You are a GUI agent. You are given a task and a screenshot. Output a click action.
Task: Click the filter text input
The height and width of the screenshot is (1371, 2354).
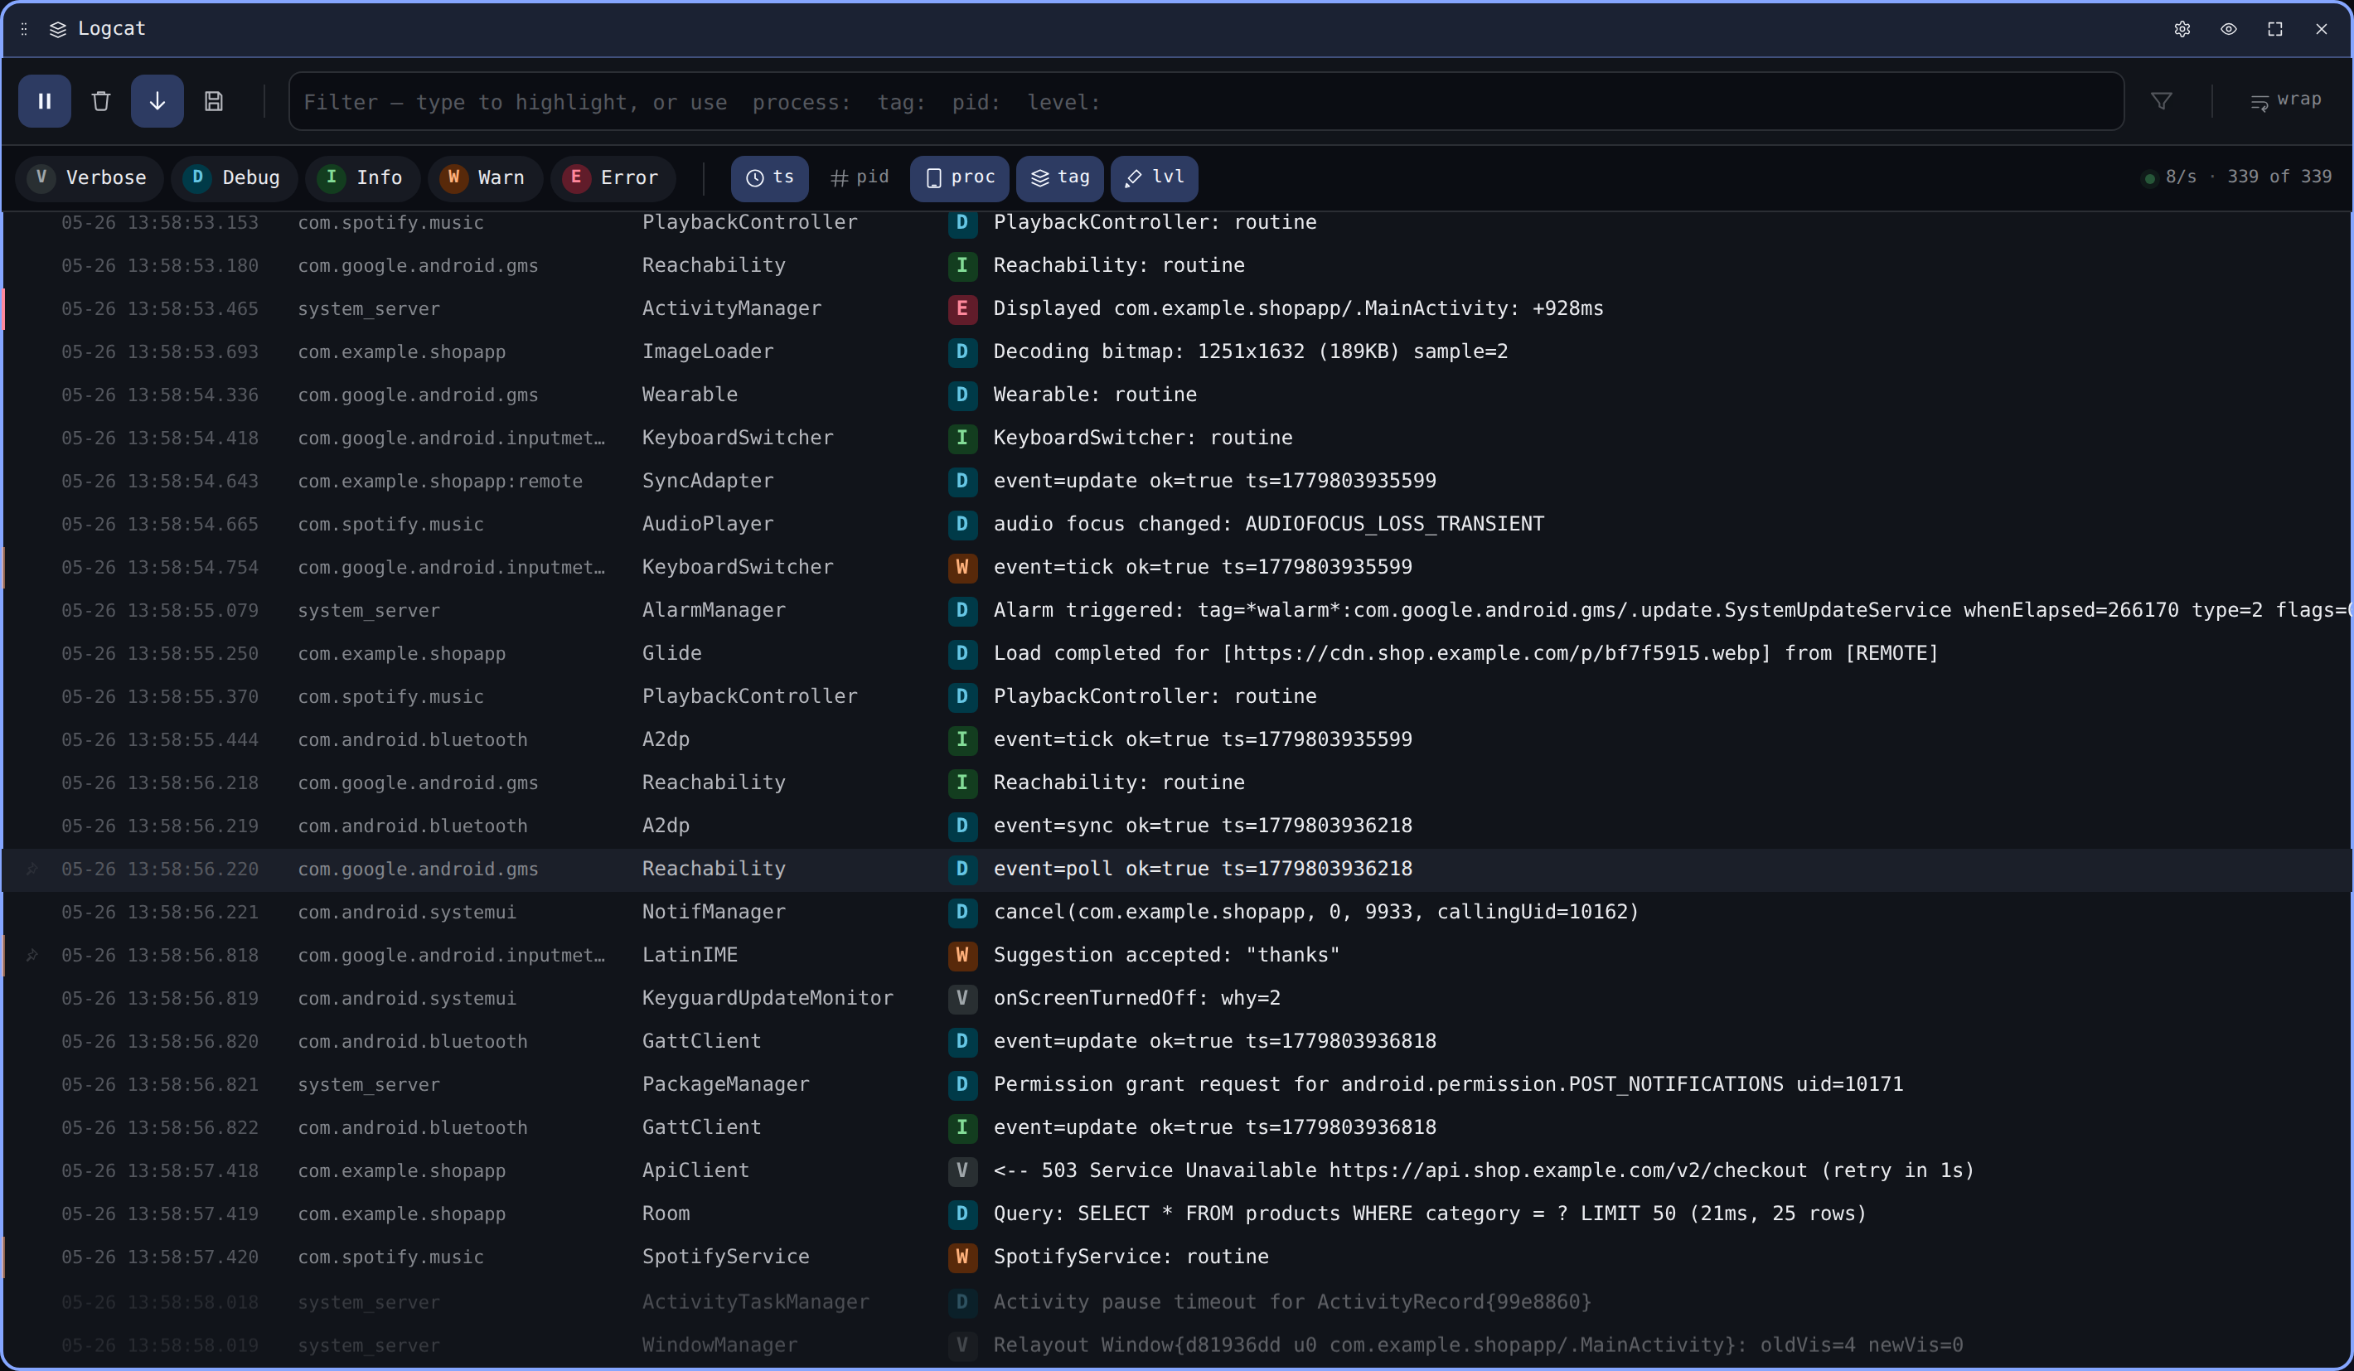[1206, 102]
